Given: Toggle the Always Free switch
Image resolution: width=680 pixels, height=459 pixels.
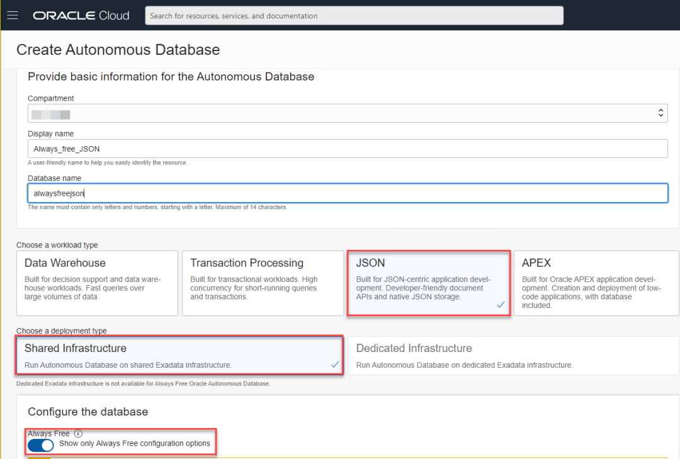Looking at the screenshot, I should click(41, 445).
